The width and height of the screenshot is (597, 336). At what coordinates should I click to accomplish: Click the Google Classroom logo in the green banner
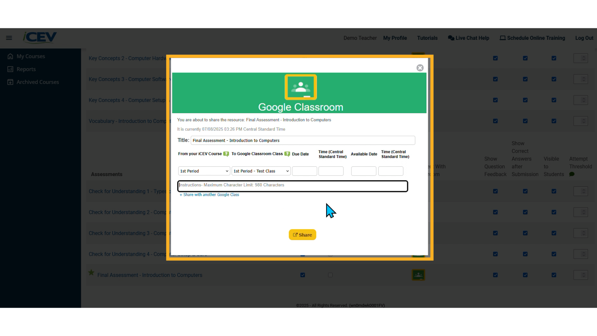point(301,87)
